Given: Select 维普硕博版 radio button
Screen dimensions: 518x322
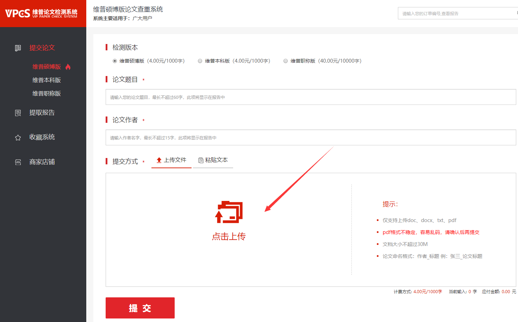Looking at the screenshot, I should [115, 61].
